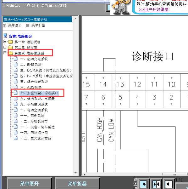Select 七、安全气囊、诊断接口 item
This screenshot has width=188, height=189.
pos(39,93)
